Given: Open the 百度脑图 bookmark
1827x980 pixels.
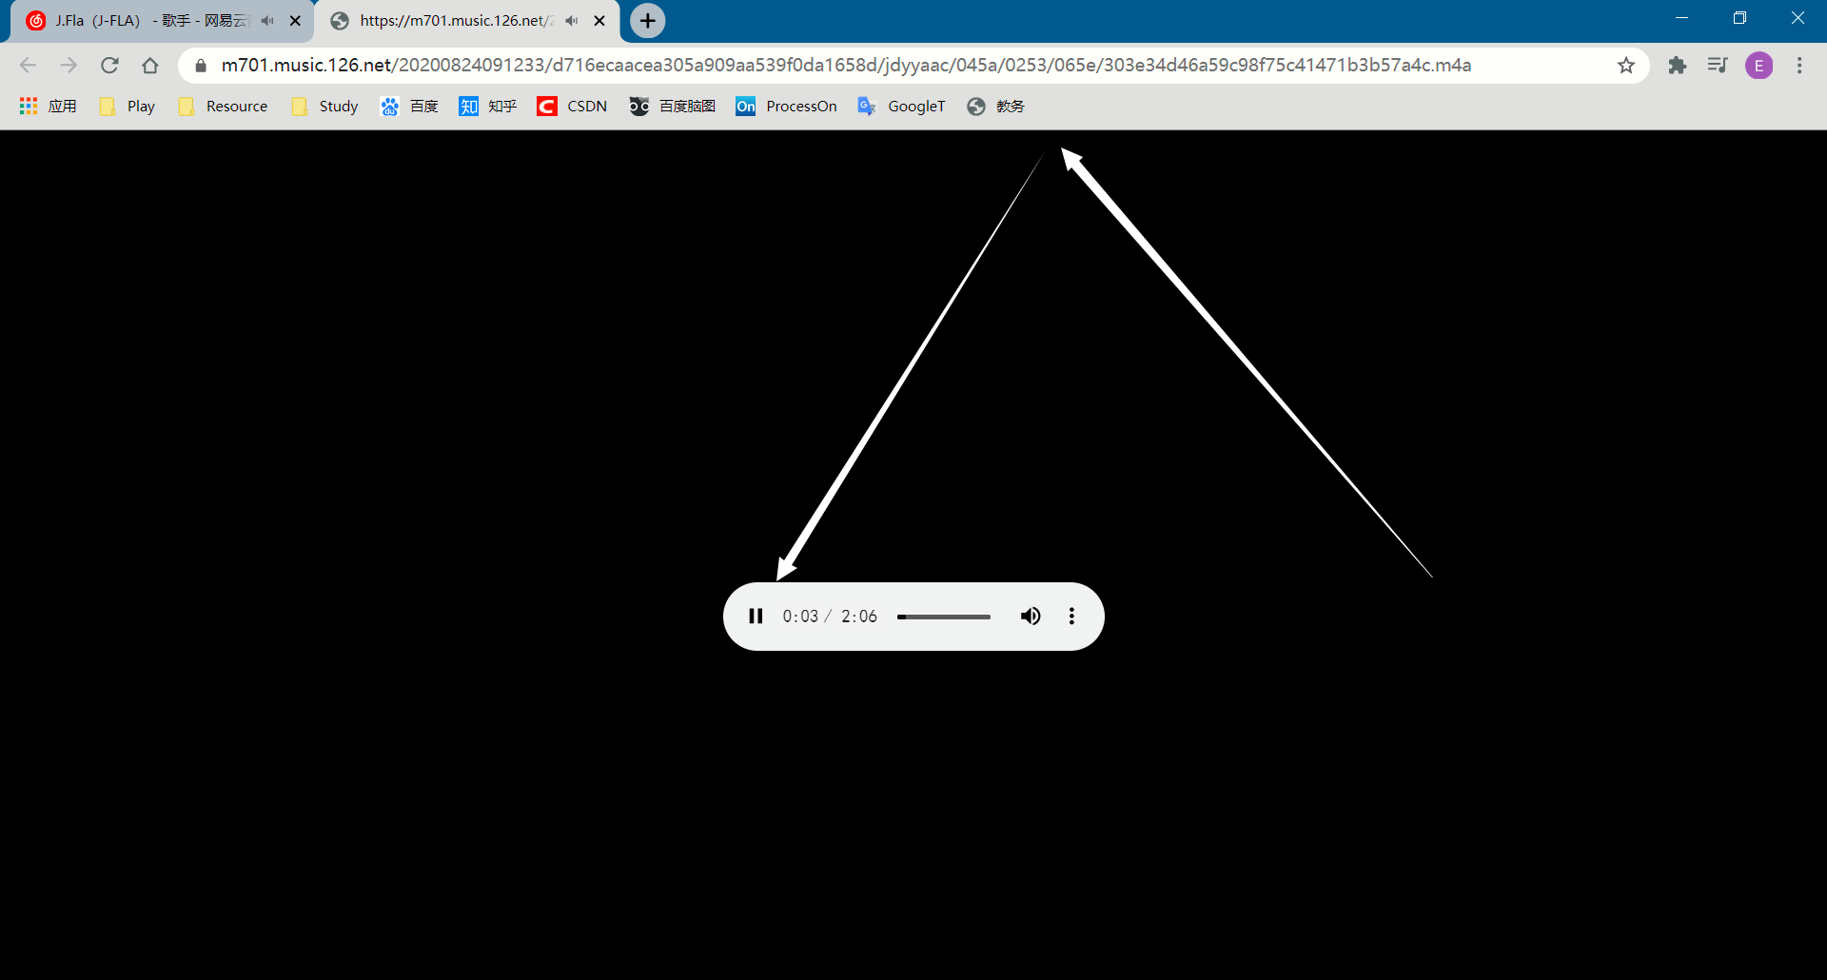Looking at the screenshot, I should click(672, 107).
